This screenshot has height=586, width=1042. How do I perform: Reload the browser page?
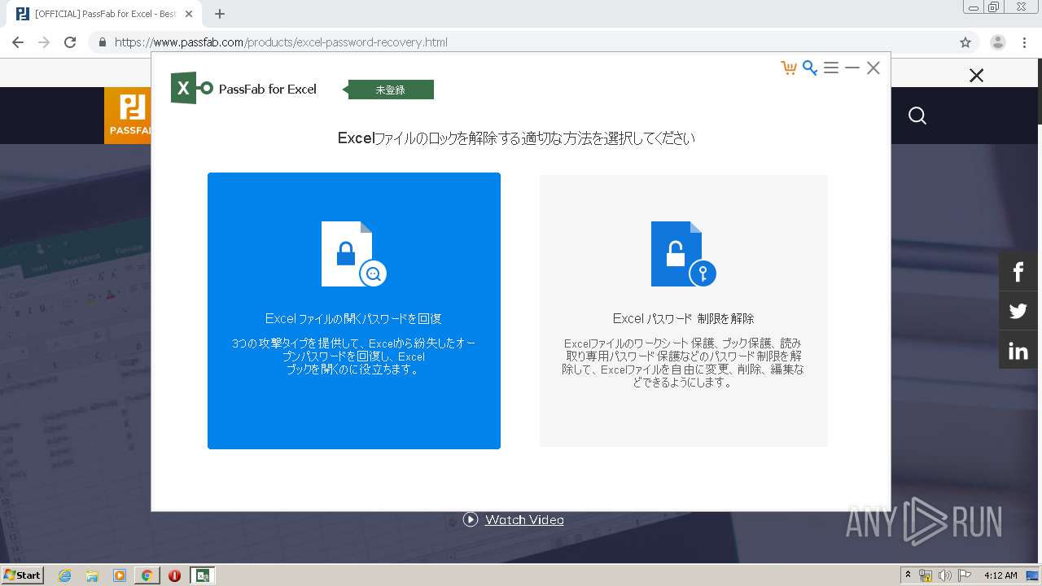pyautogui.click(x=70, y=42)
